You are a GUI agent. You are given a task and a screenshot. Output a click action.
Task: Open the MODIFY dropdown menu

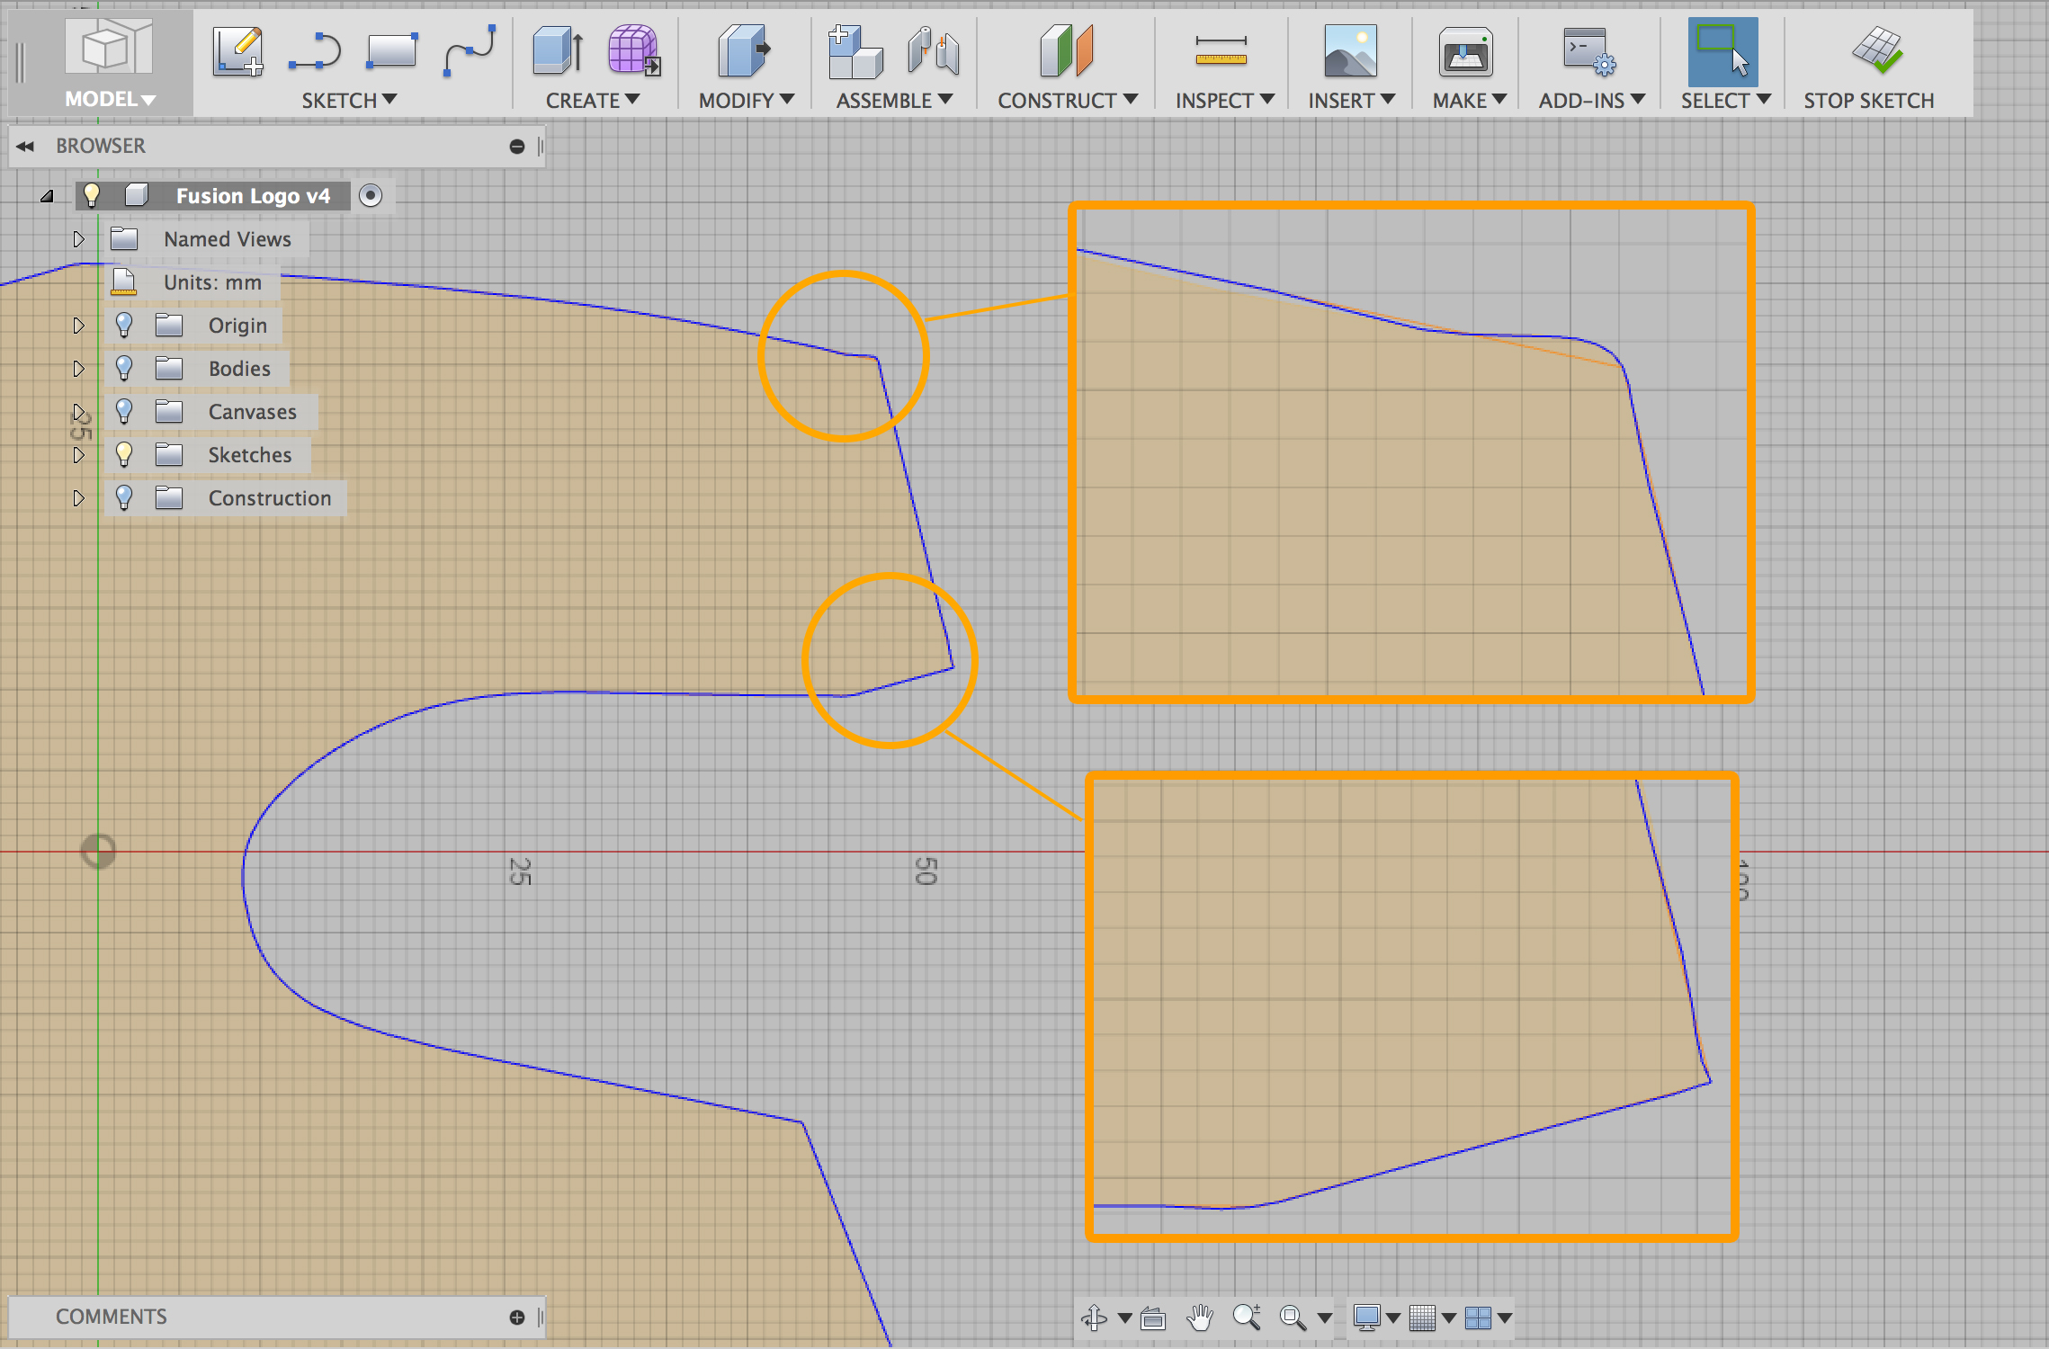pyautogui.click(x=747, y=101)
